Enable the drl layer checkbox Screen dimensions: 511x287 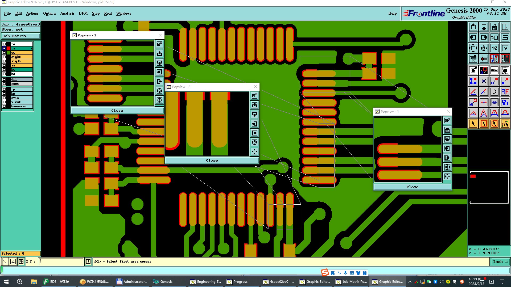coord(4,79)
